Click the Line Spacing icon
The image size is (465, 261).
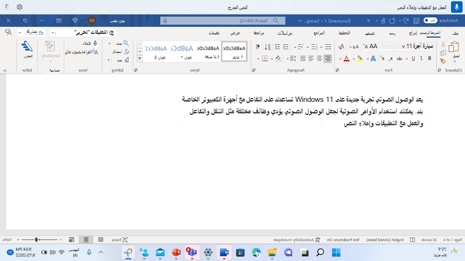pos(293,59)
